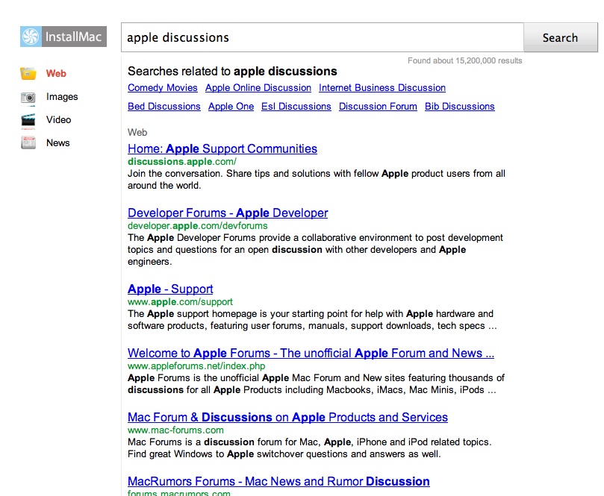Open Home: Apple Support Communities result
Image resolution: width=604 pixels, height=496 pixels.
pos(222,149)
